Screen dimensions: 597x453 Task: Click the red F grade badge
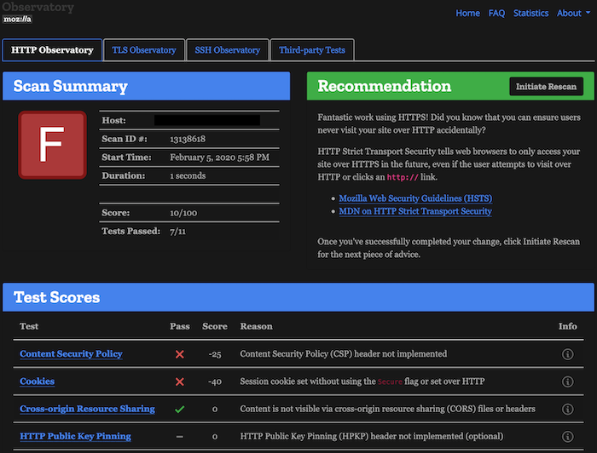pyautogui.click(x=53, y=145)
